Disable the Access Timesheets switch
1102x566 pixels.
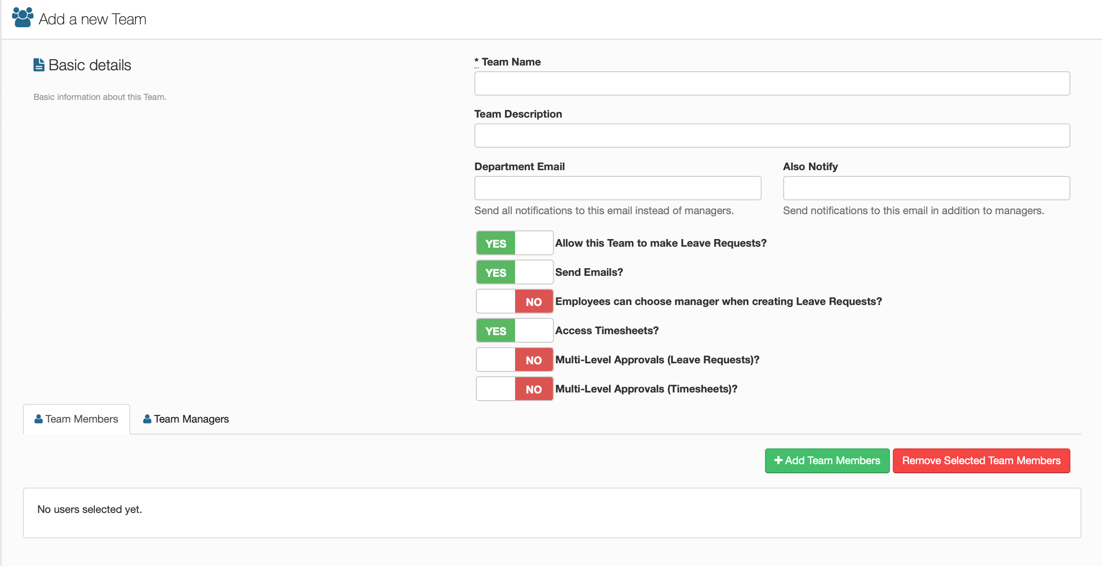[x=515, y=331]
